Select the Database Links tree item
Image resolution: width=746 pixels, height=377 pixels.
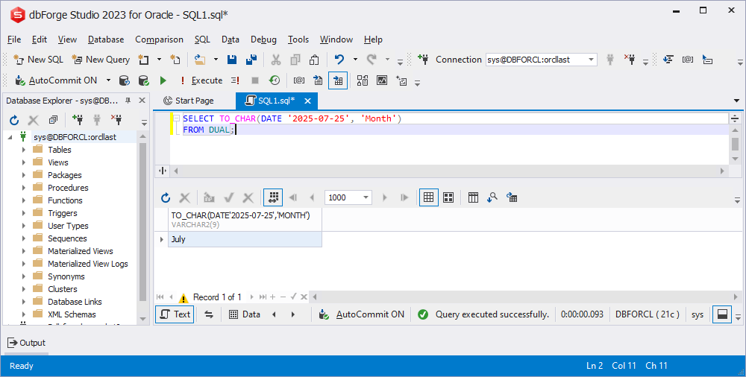pos(75,302)
